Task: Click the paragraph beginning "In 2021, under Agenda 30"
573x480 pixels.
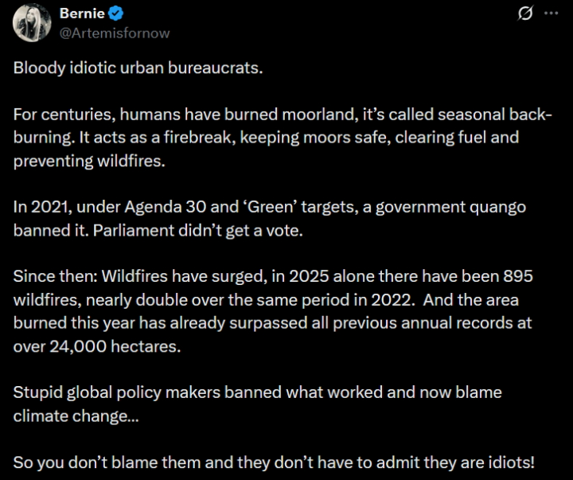Action: [271, 218]
